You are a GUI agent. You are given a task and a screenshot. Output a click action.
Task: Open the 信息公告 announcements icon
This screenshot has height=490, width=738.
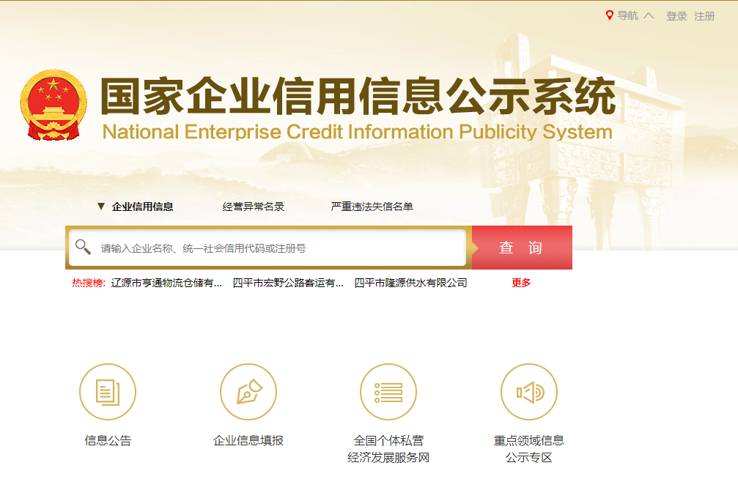[108, 392]
